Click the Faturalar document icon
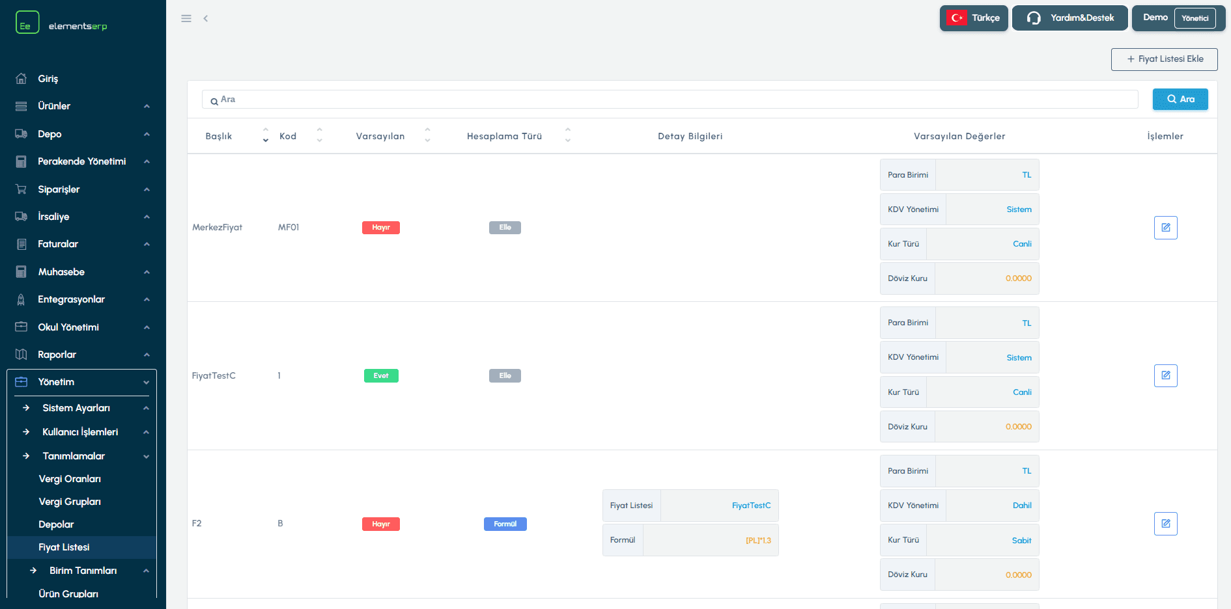Image resolution: width=1231 pixels, height=609 pixels. click(21, 244)
